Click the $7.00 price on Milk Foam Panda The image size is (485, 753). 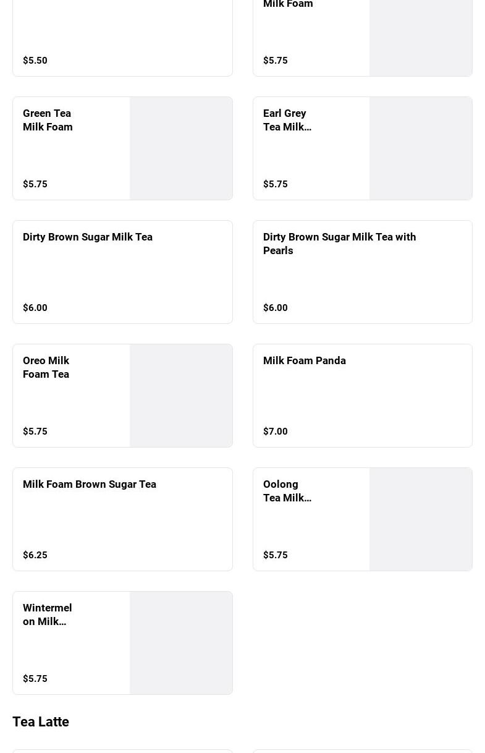[276, 432]
